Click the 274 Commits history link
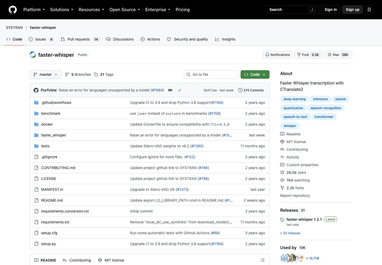This screenshot has width=382, height=265. pos(251,90)
